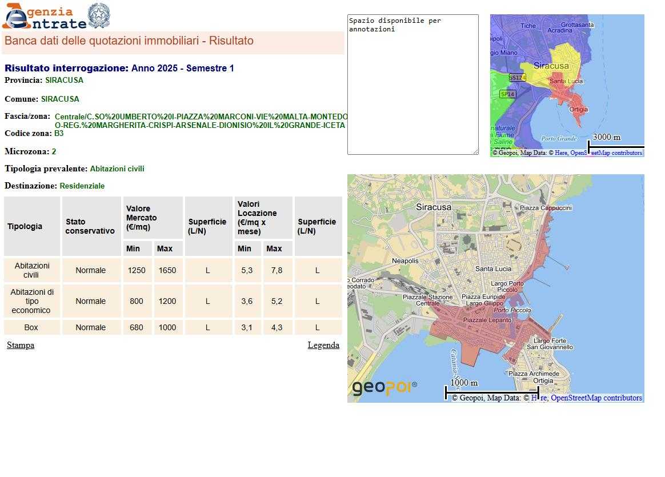The image size is (665, 477).
Task: Click the Santa Lucia label on large map
Action: 493,268
